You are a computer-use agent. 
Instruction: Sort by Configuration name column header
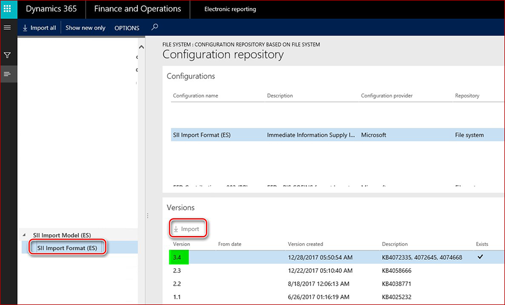coord(196,96)
